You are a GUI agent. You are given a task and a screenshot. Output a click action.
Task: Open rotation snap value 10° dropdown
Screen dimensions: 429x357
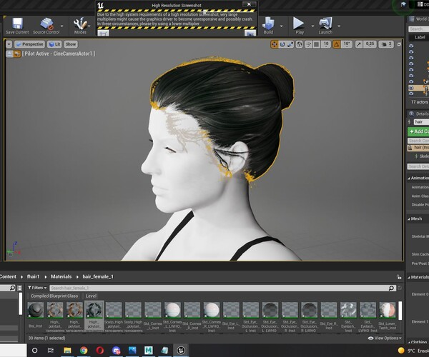coord(346,44)
